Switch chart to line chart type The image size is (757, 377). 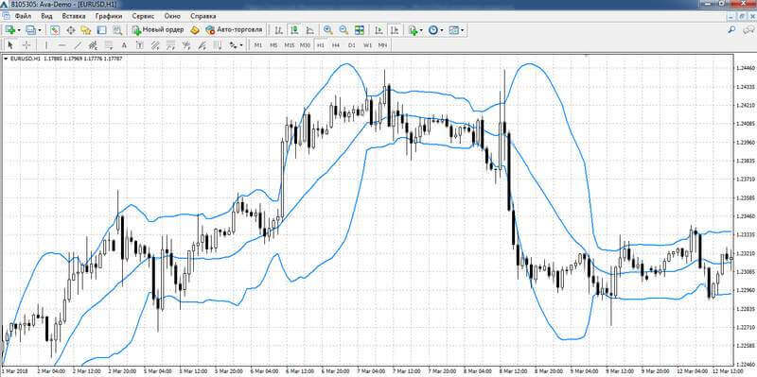point(309,30)
